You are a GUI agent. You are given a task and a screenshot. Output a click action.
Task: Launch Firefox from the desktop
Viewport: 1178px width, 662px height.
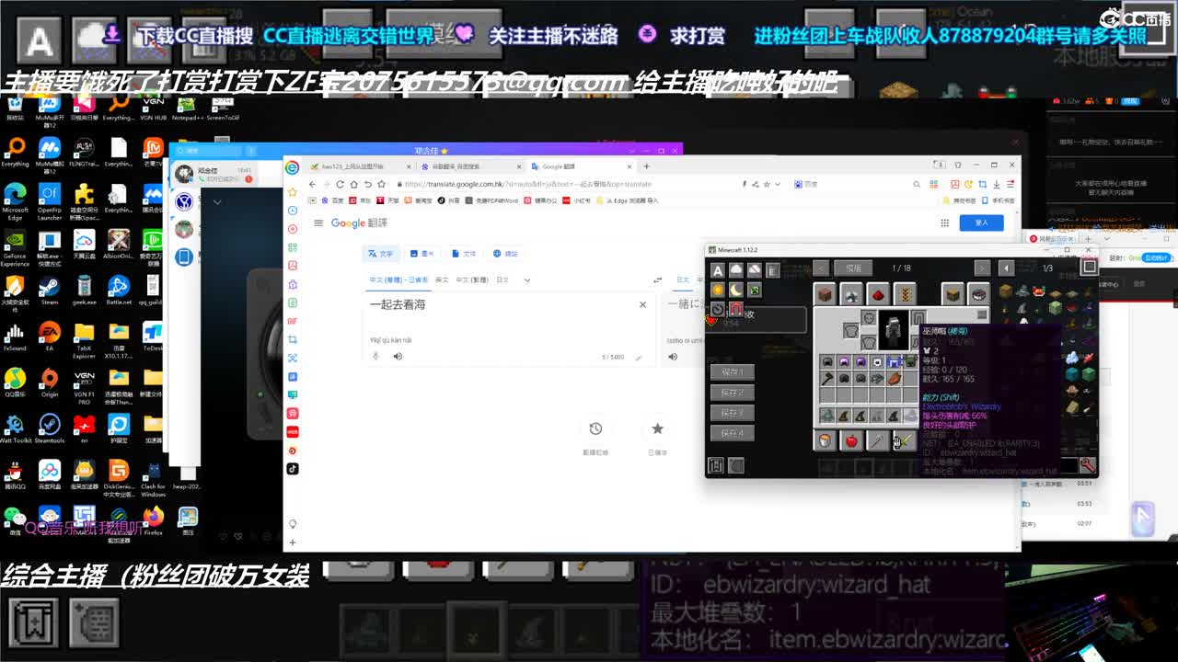click(x=153, y=520)
